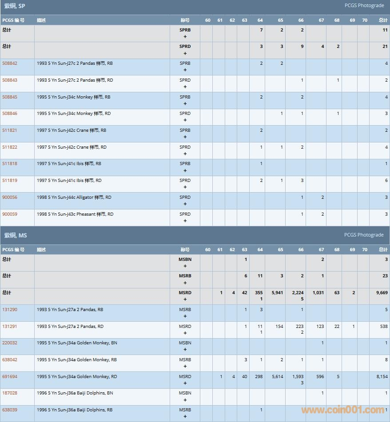The width and height of the screenshot is (390, 422).
Task: Expand plus sign under MSRD in row 131291
Action: tap(185, 333)
